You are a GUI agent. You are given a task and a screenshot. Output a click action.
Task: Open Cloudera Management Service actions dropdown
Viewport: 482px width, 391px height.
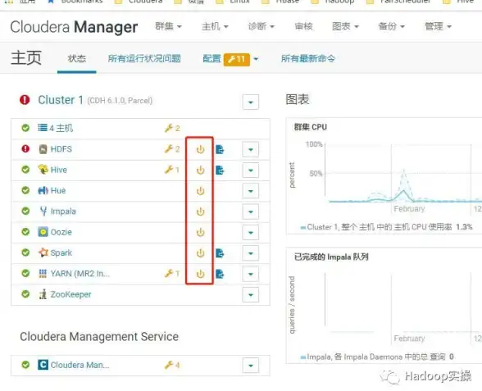point(251,366)
